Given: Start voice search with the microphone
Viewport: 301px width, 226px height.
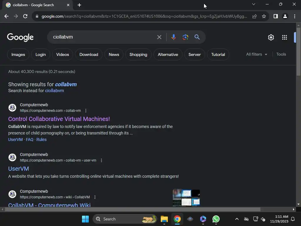Looking at the screenshot, I should [173, 37].
